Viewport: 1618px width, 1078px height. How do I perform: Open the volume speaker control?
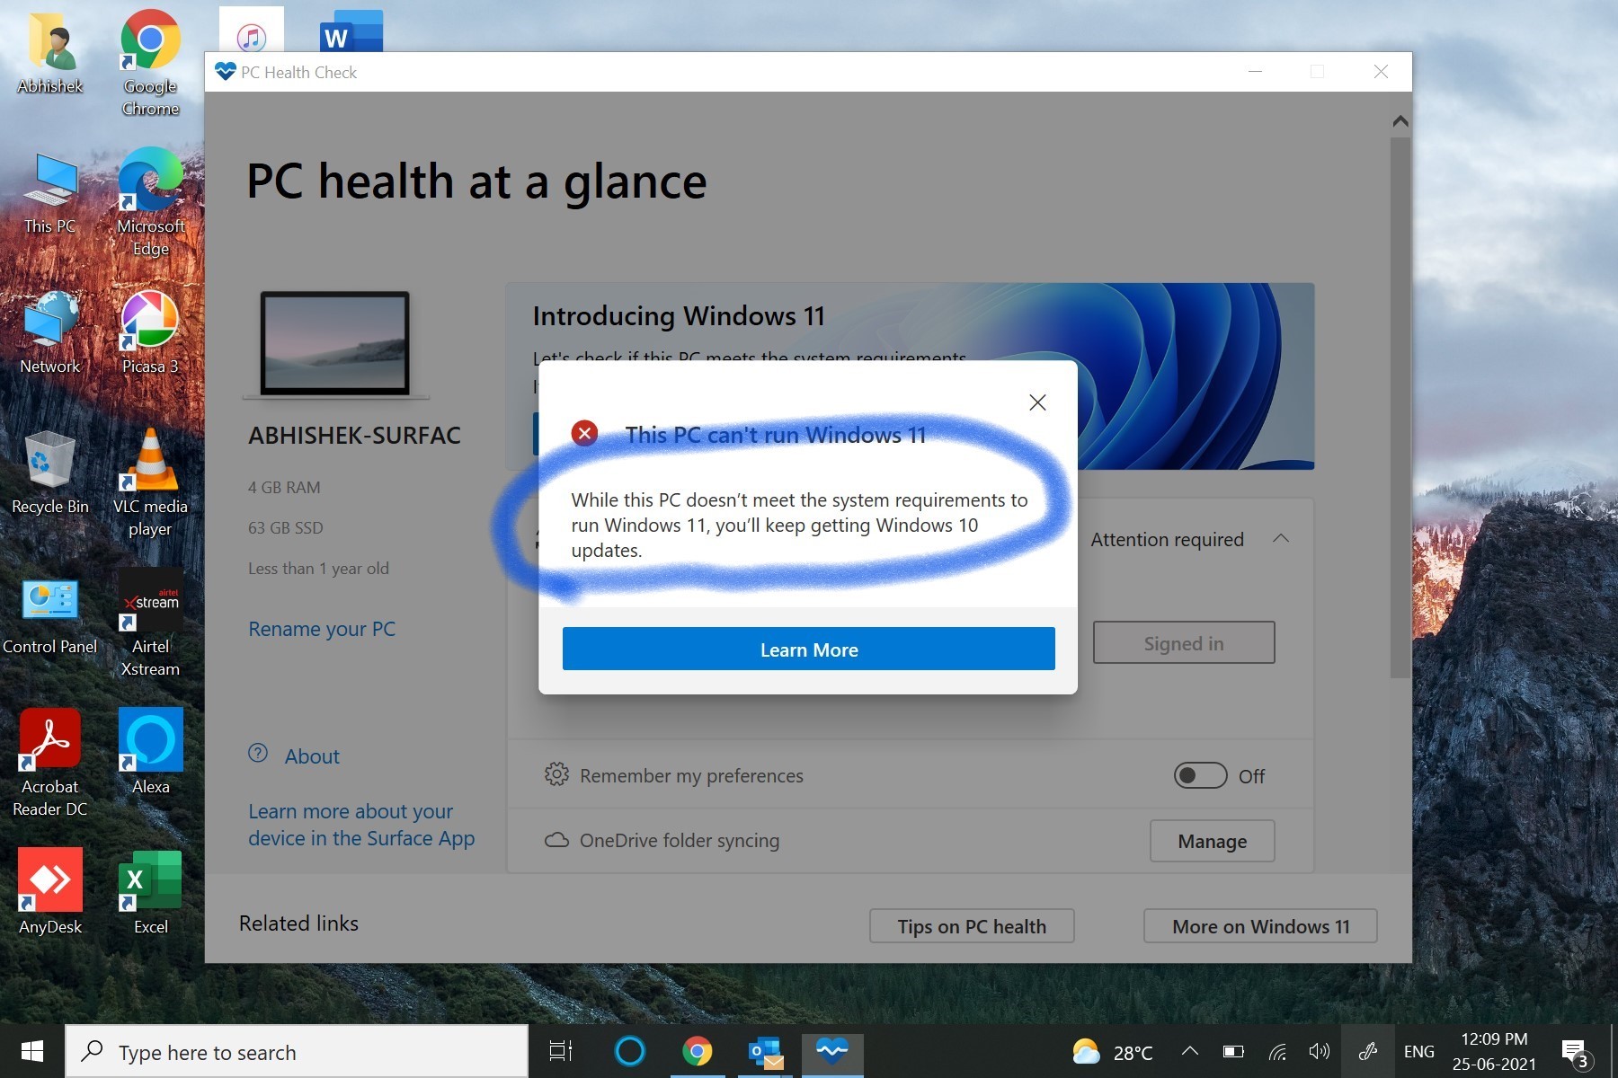(x=1320, y=1051)
